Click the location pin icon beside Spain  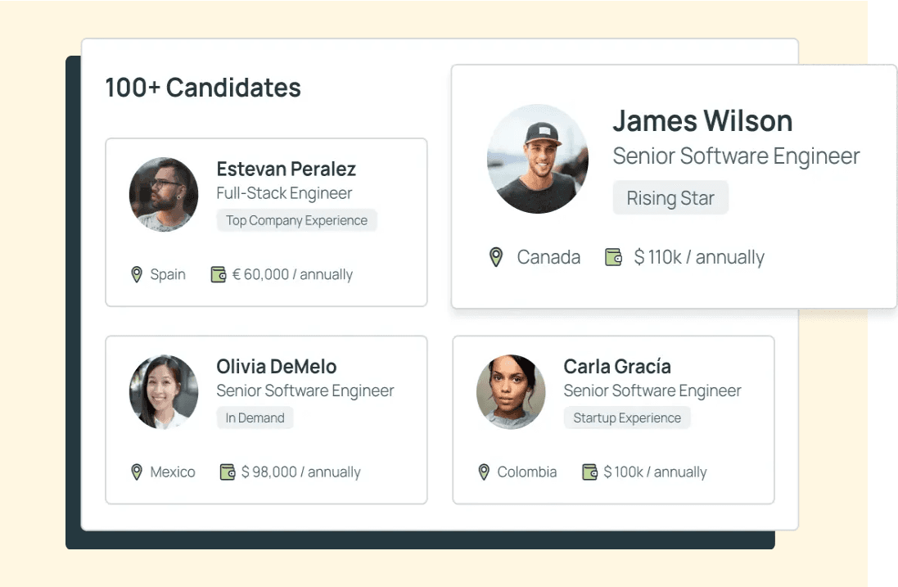click(x=137, y=274)
